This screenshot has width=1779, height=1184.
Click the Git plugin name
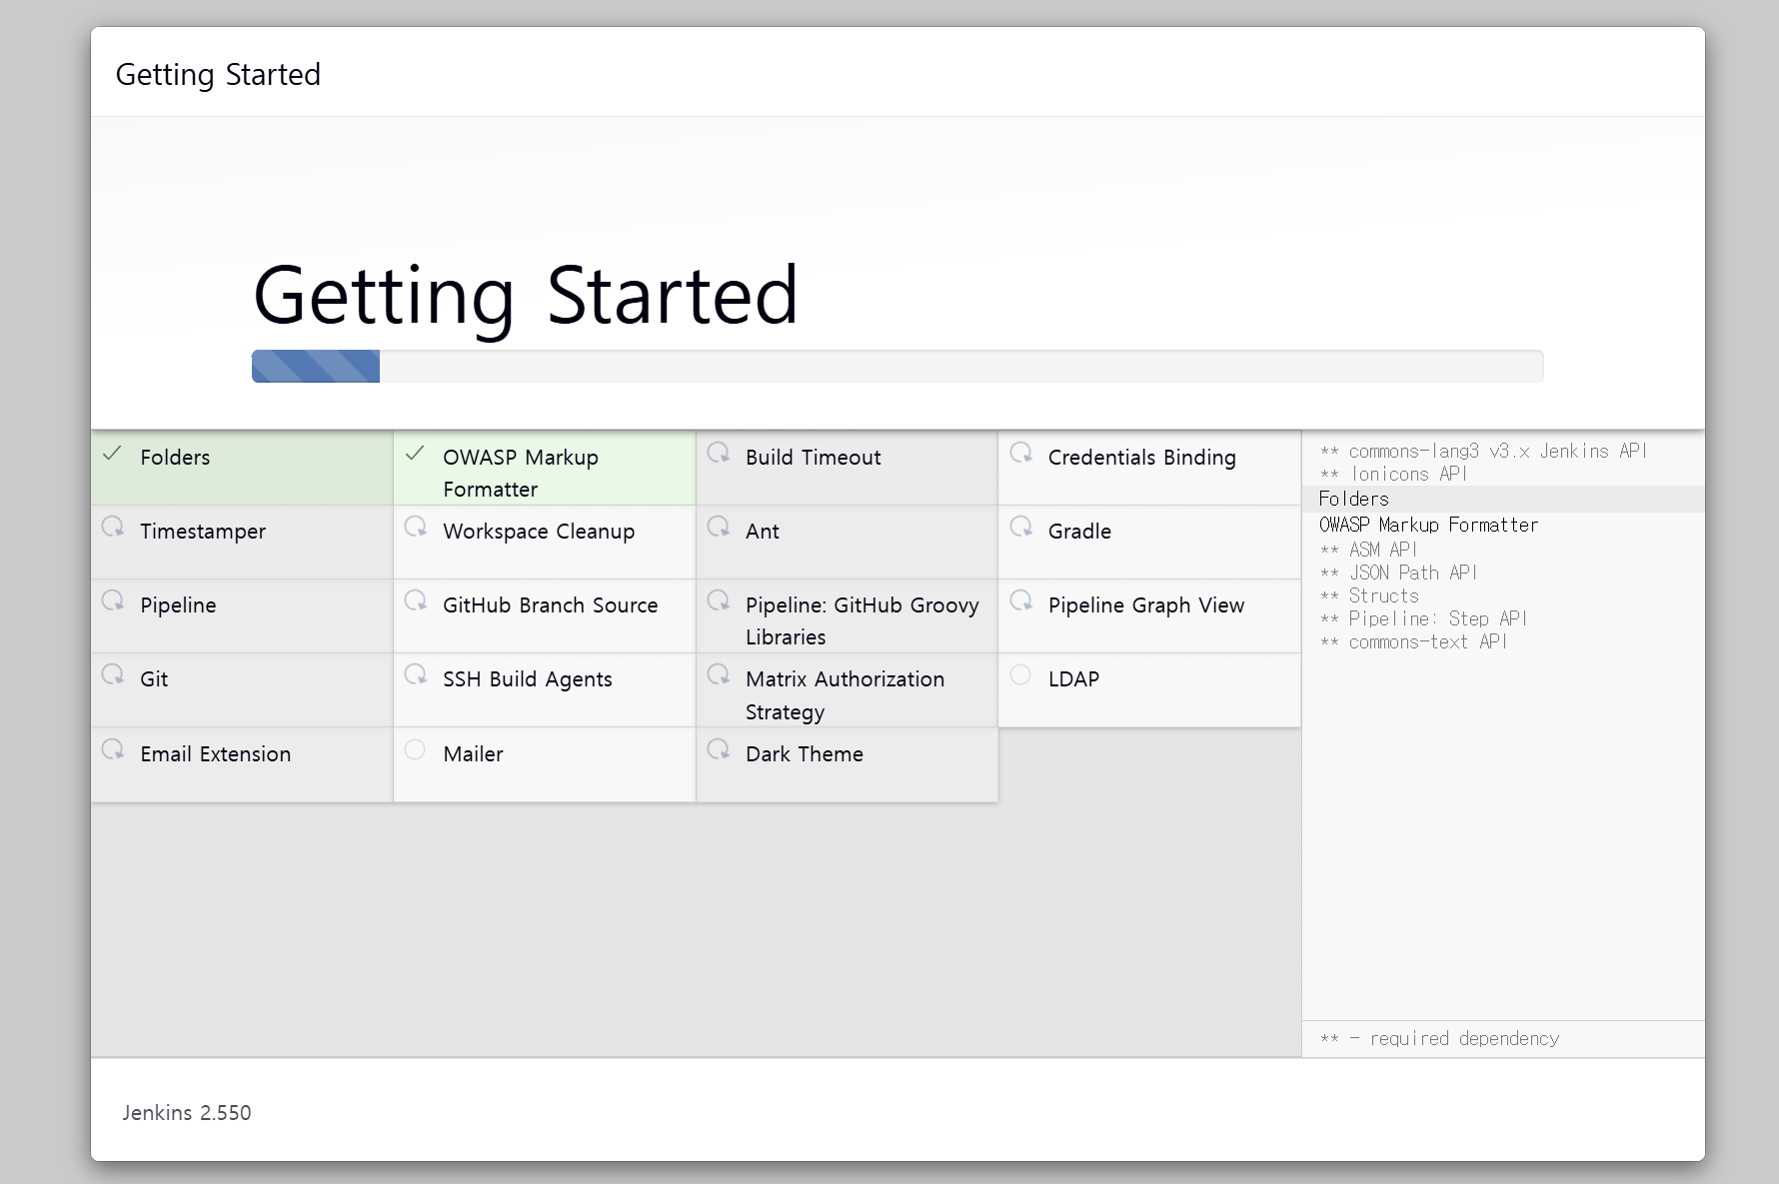click(154, 679)
